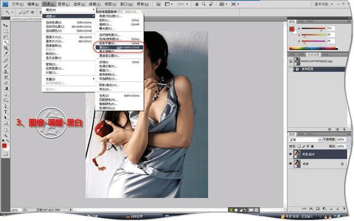This screenshot has width=354, height=221.
Task: Open the 基本功能 workspace dropdown
Action: click(x=324, y=4)
